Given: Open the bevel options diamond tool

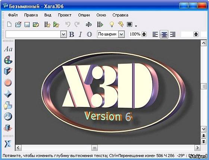Looking at the screenshot, I should point(8,94).
